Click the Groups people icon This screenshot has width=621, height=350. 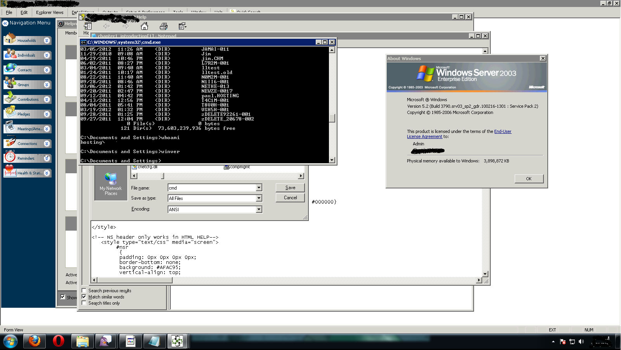[10, 83]
